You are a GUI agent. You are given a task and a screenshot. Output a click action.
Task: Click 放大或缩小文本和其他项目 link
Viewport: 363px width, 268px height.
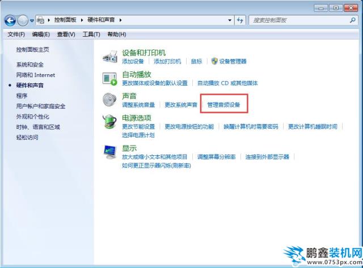(x=155, y=157)
